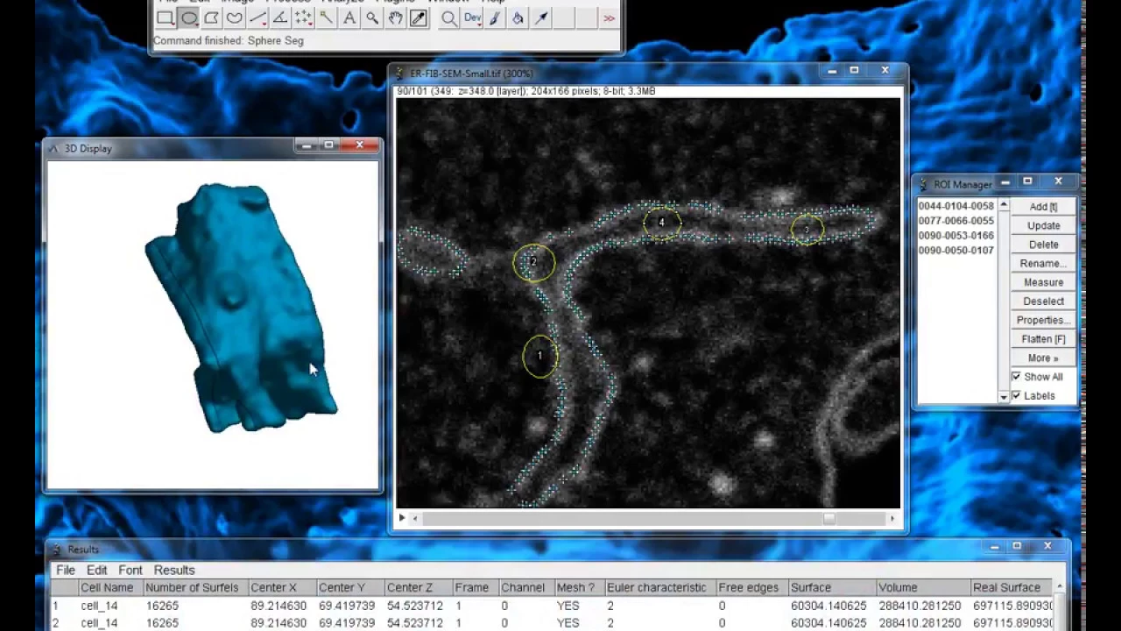
Task: Click the Rename... button
Action: 1043,263
